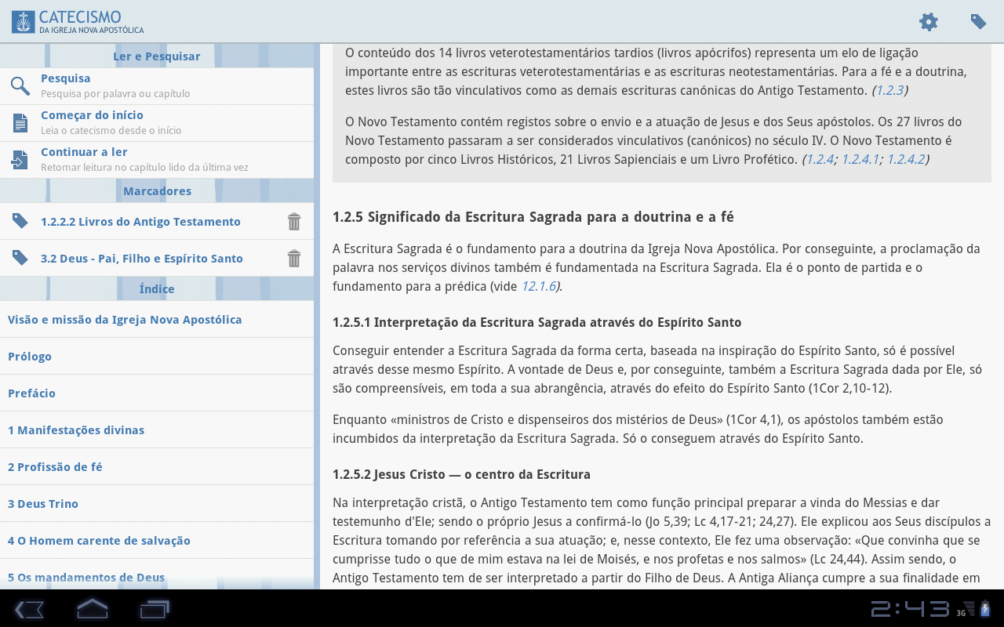Open the Prólogo index entry
The height and width of the screenshot is (627, 1004).
click(157, 357)
